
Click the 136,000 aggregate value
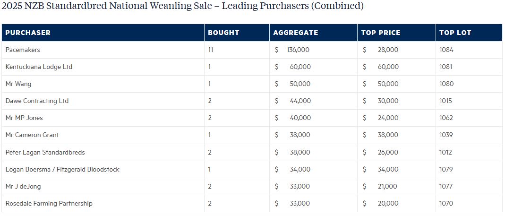tap(298, 50)
